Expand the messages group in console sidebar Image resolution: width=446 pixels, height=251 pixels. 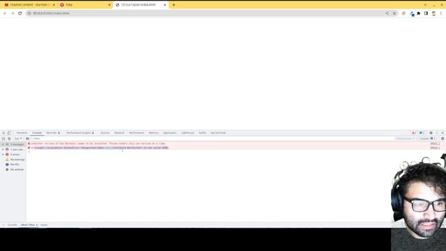point(3,144)
